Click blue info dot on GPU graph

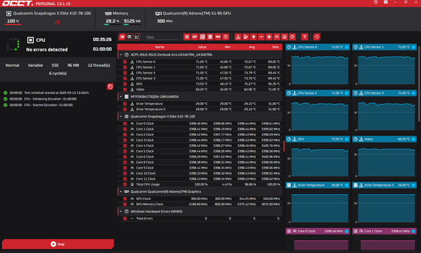[347, 139]
